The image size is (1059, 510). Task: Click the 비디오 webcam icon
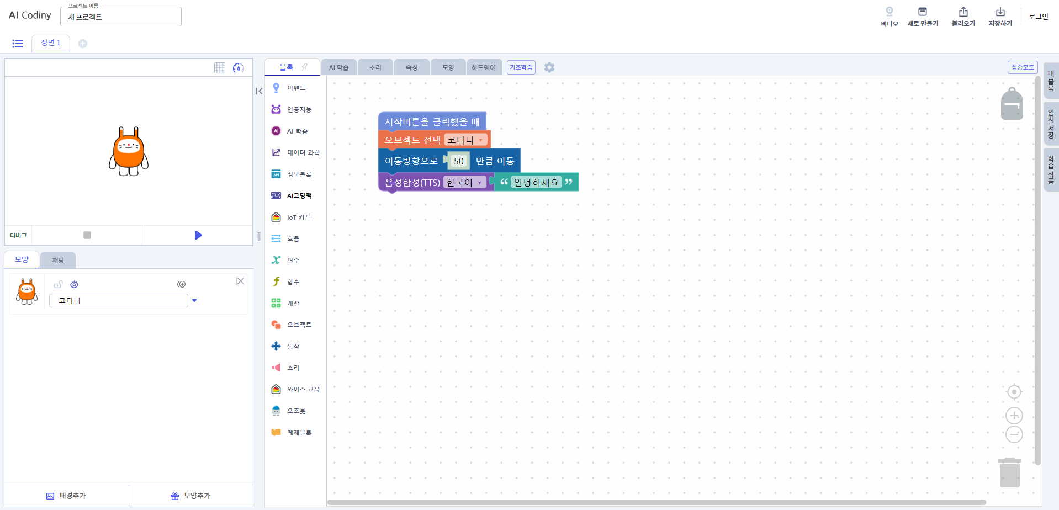tap(889, 17)
